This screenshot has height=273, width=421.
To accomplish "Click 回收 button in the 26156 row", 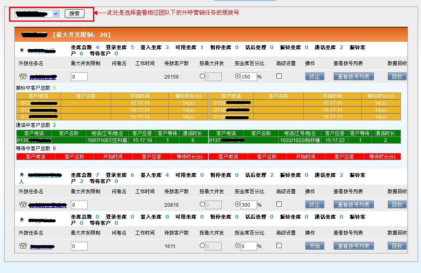I will pyautogui.click(x=397, y=77).
